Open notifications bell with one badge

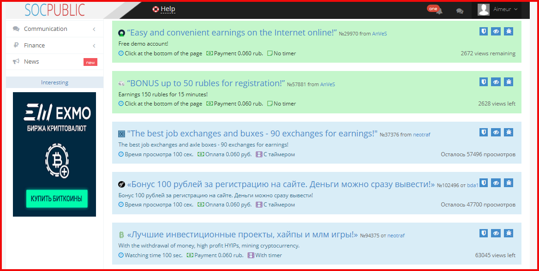439,11
